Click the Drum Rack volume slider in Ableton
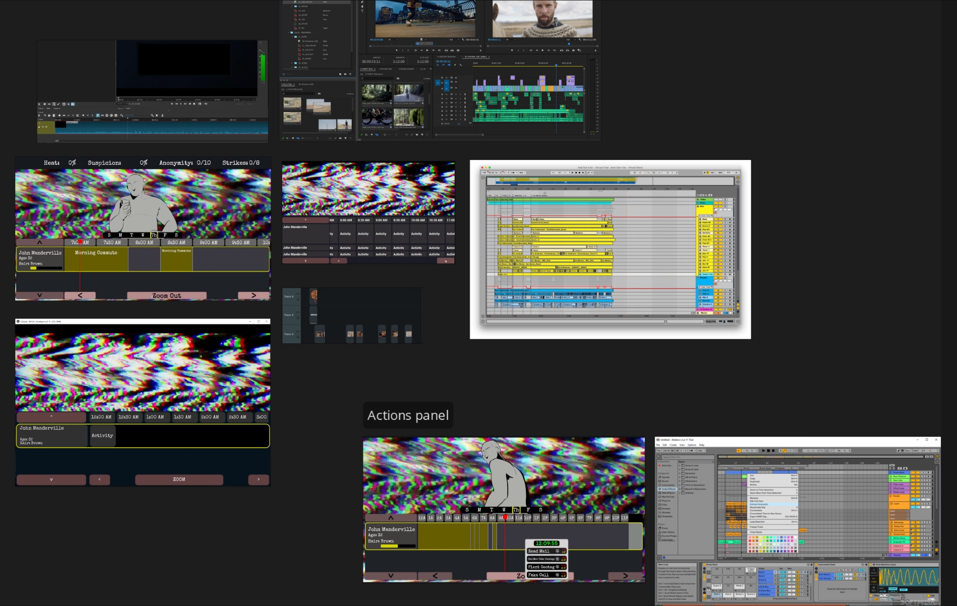 (915, 472)
